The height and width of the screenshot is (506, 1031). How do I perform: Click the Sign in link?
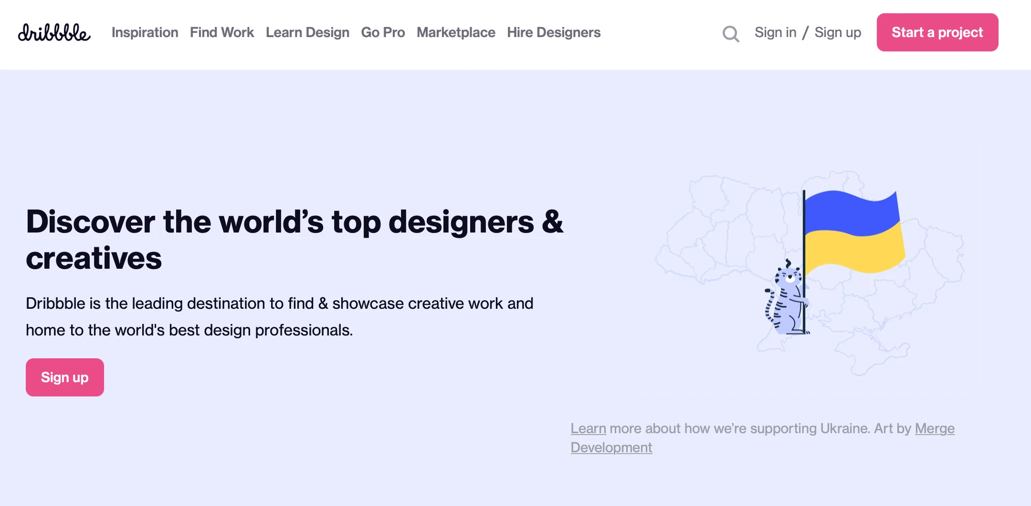(775, 32)
